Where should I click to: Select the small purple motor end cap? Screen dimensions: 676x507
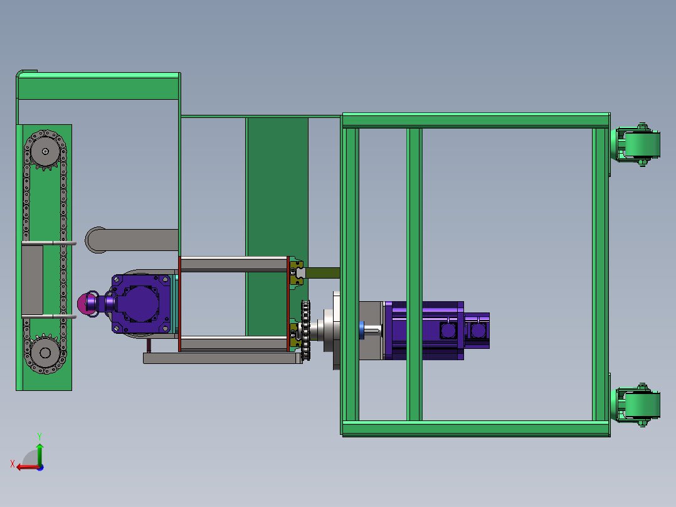tap(477, 331)
